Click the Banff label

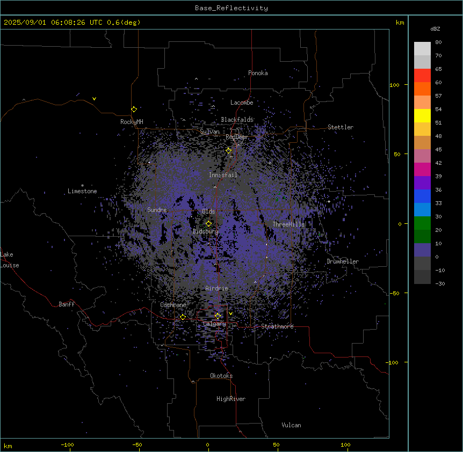pos(67,304)
